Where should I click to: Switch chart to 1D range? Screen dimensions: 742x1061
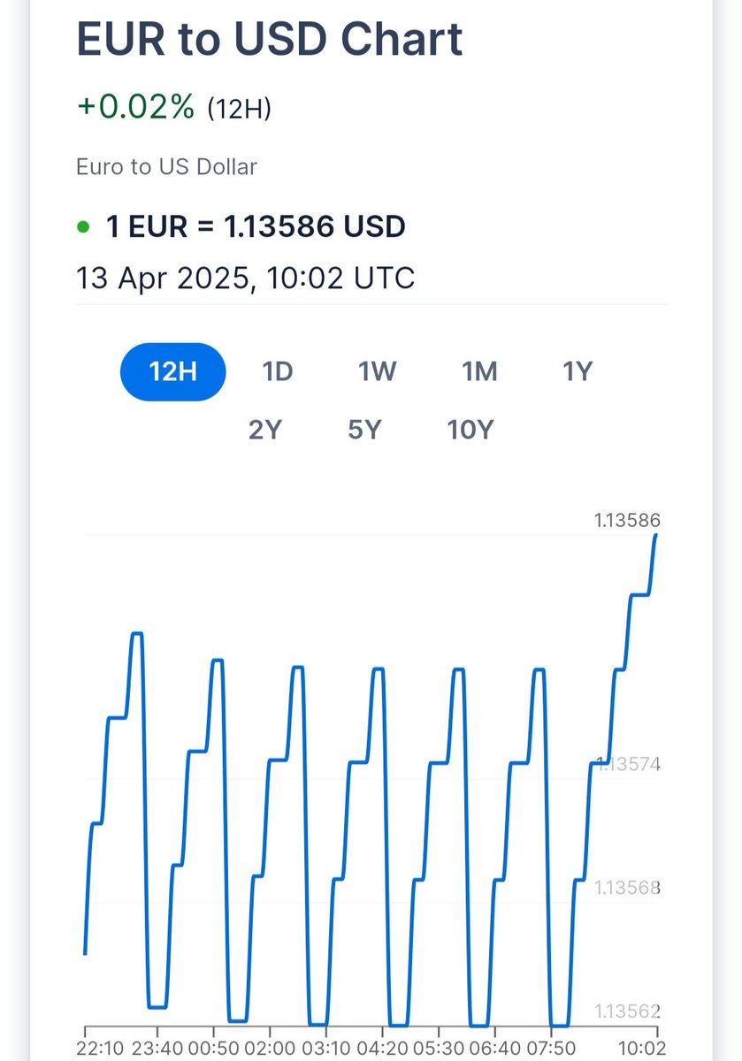[277, 371]
